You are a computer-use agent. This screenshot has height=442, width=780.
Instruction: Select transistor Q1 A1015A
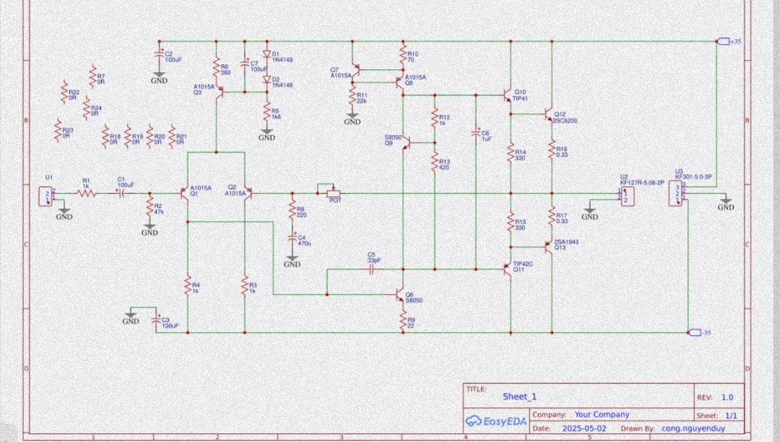pyautogui.click(x=185, y=194)
